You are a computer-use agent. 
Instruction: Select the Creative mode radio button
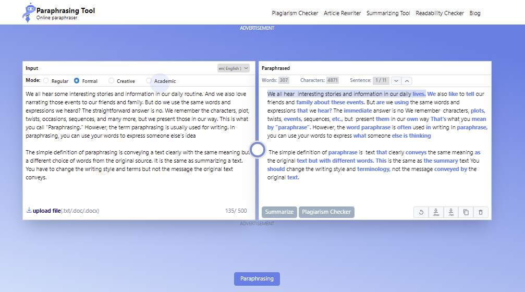coord(112,81)
